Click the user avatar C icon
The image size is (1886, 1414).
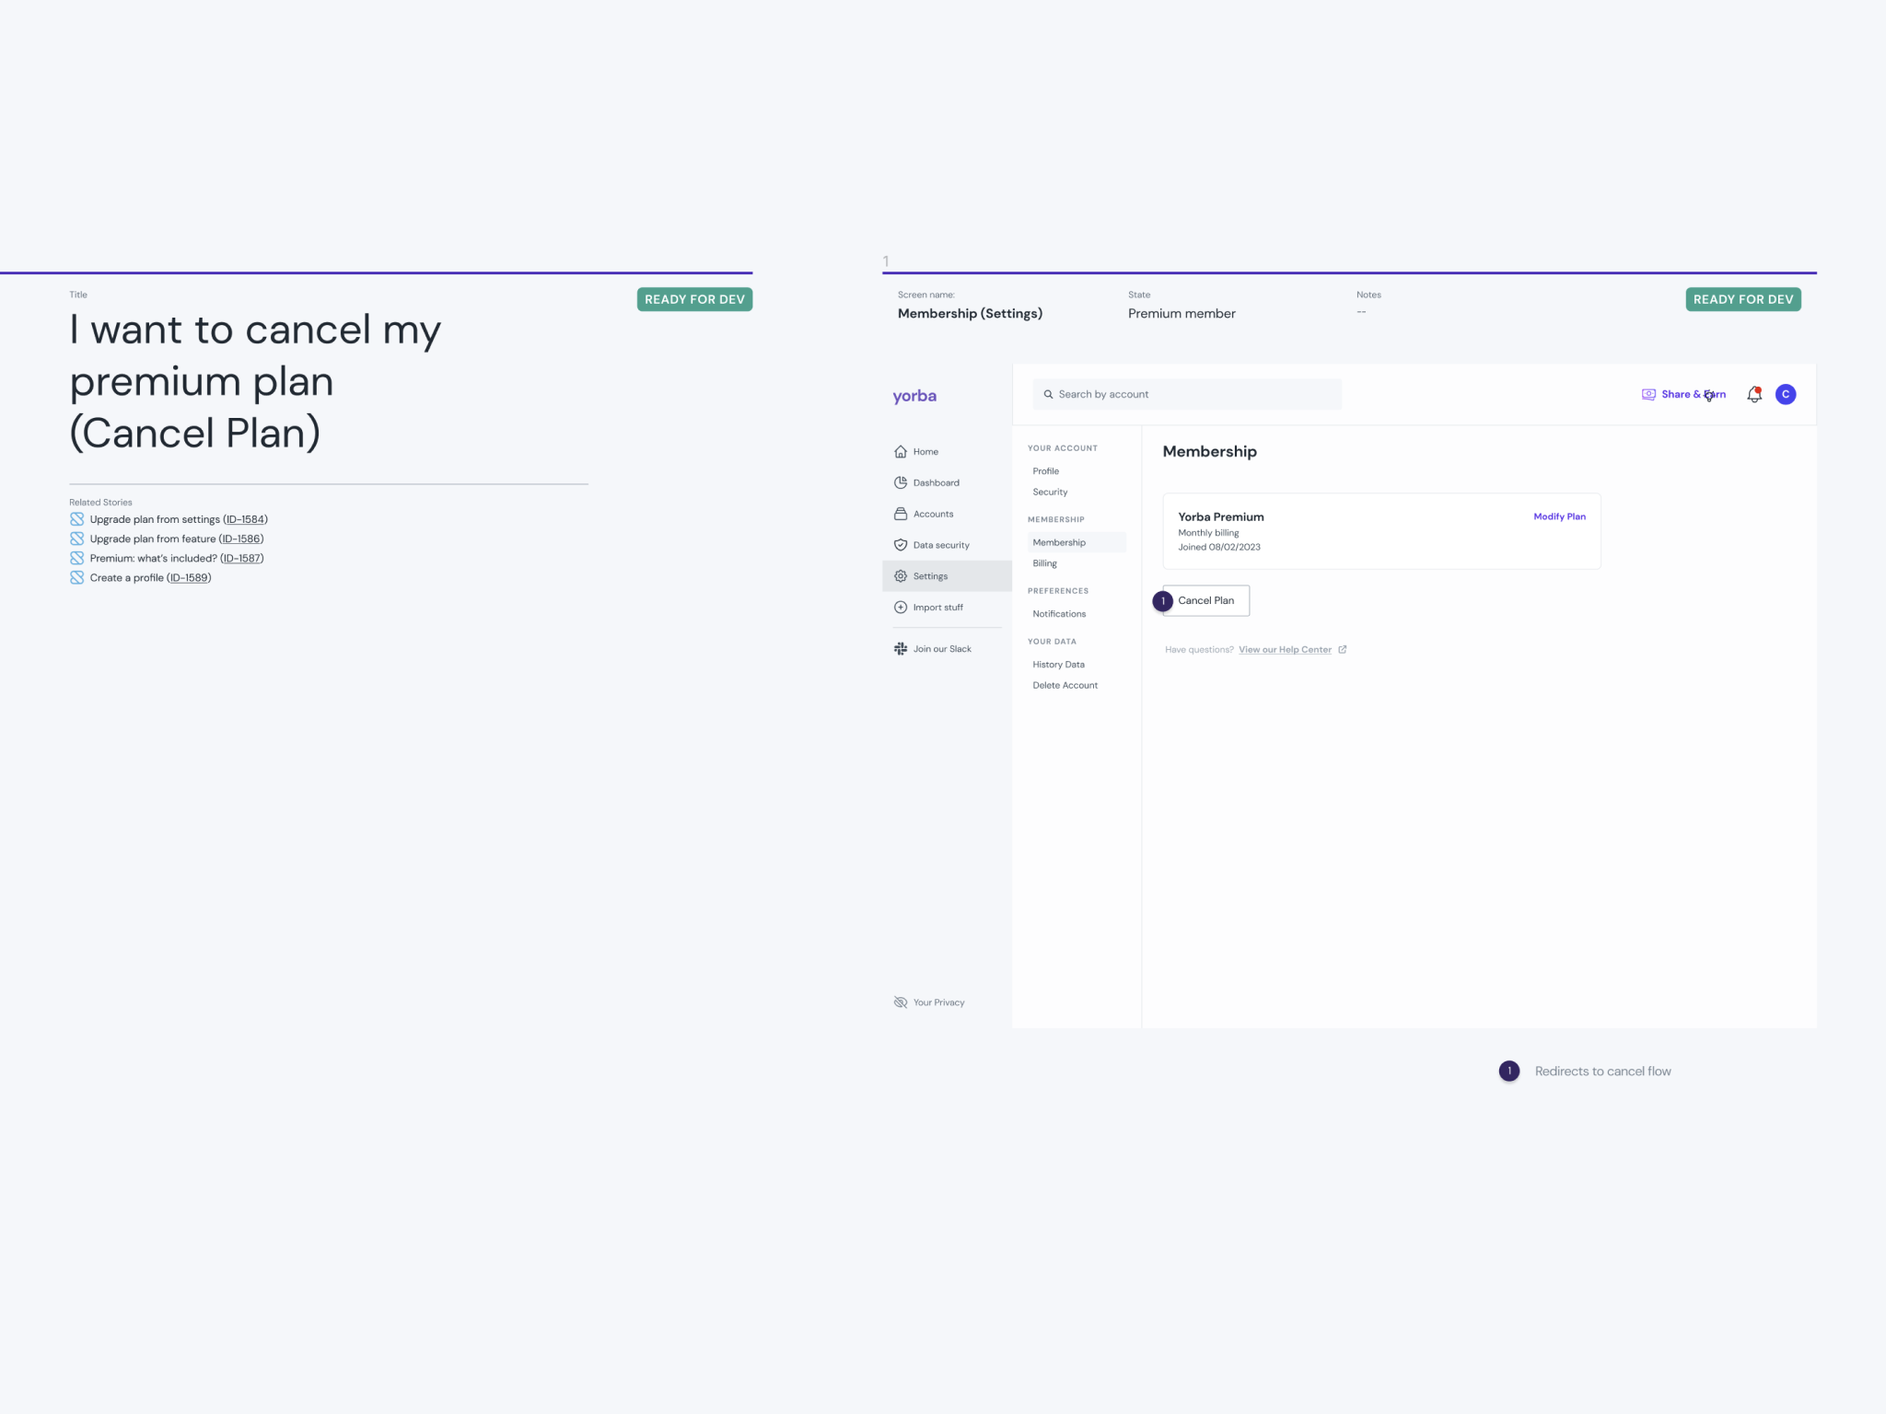click(1785, 394)
